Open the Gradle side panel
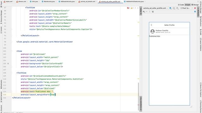The height and width of the screenshot is (113, 202). tap(201, 32)
